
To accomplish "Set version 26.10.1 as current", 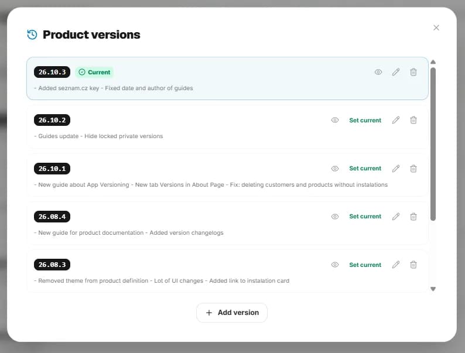I will tap(365, 169).
